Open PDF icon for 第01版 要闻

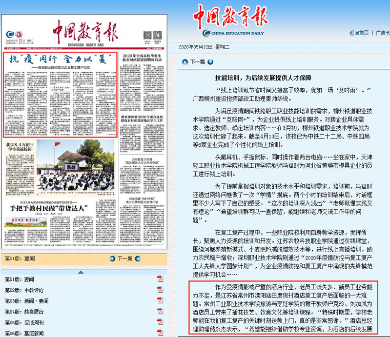[x=160, y=279]
